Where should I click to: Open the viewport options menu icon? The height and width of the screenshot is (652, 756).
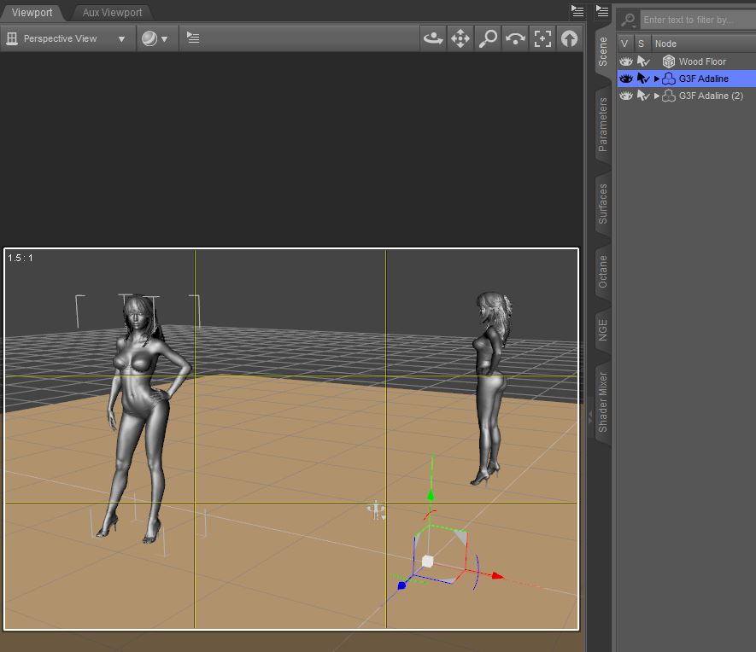[193, 38]
